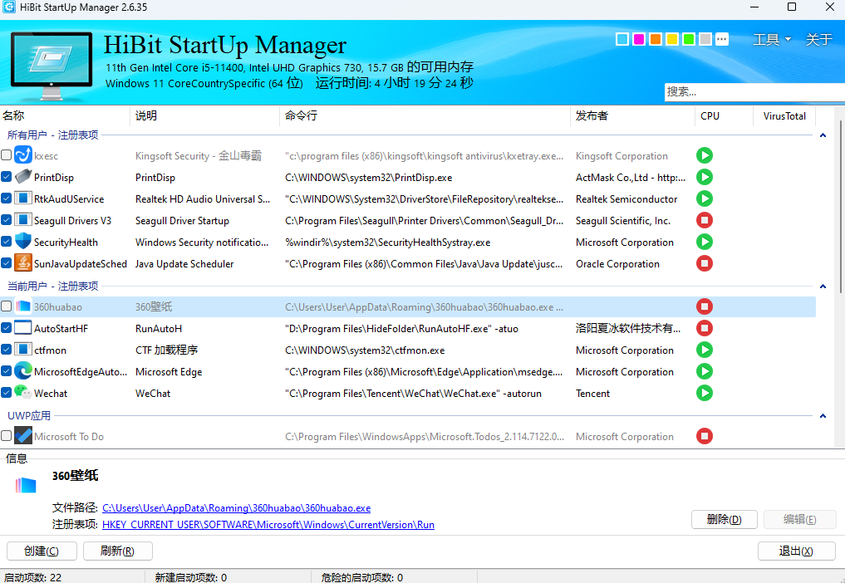Click green running indicator for Wechat
This screenshot has width=845, height=583.
[705, 393]
